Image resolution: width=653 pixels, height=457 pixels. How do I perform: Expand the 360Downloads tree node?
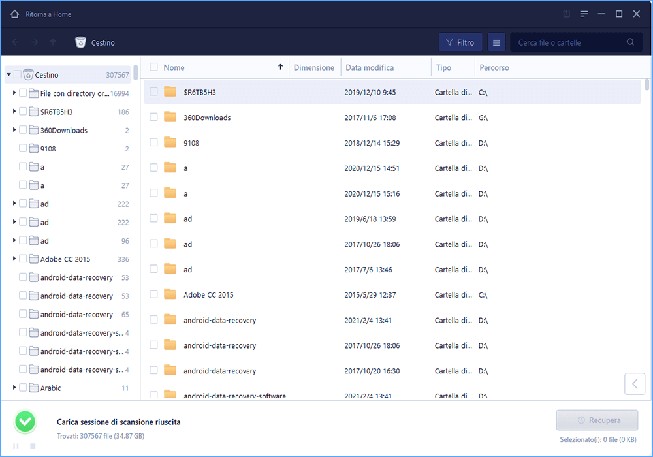point(14,129)
